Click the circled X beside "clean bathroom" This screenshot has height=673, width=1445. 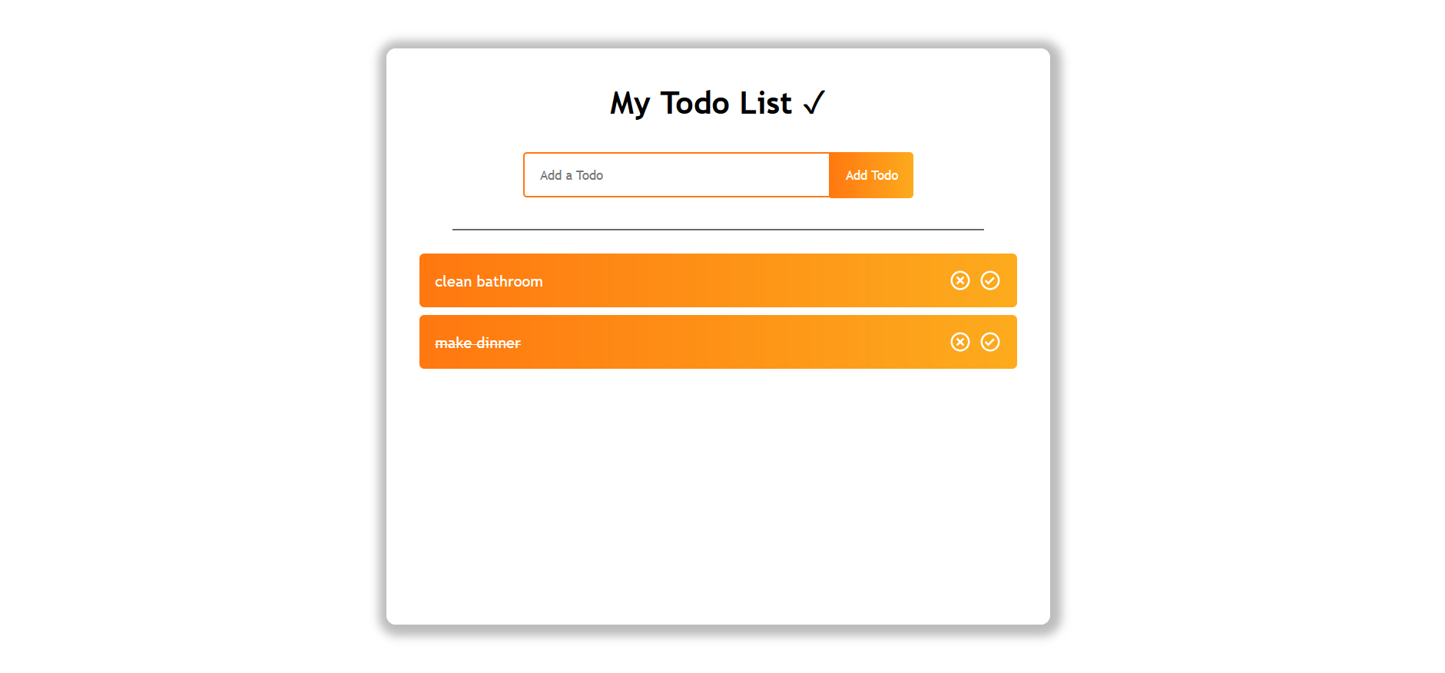coord(960,280)
